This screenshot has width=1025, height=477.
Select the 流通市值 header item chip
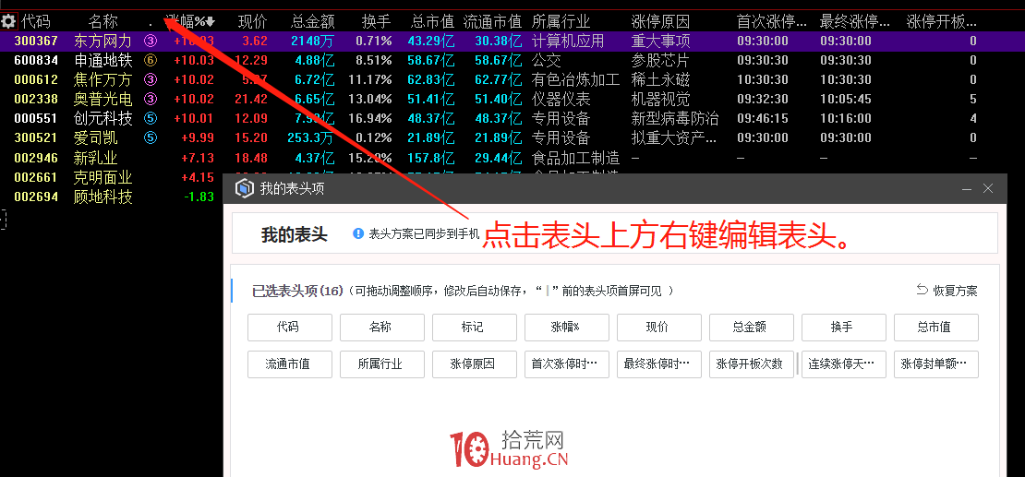coord(290,364)
